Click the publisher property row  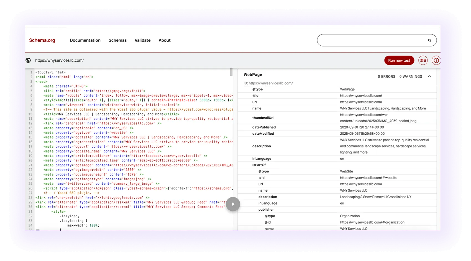click(337, 210)
